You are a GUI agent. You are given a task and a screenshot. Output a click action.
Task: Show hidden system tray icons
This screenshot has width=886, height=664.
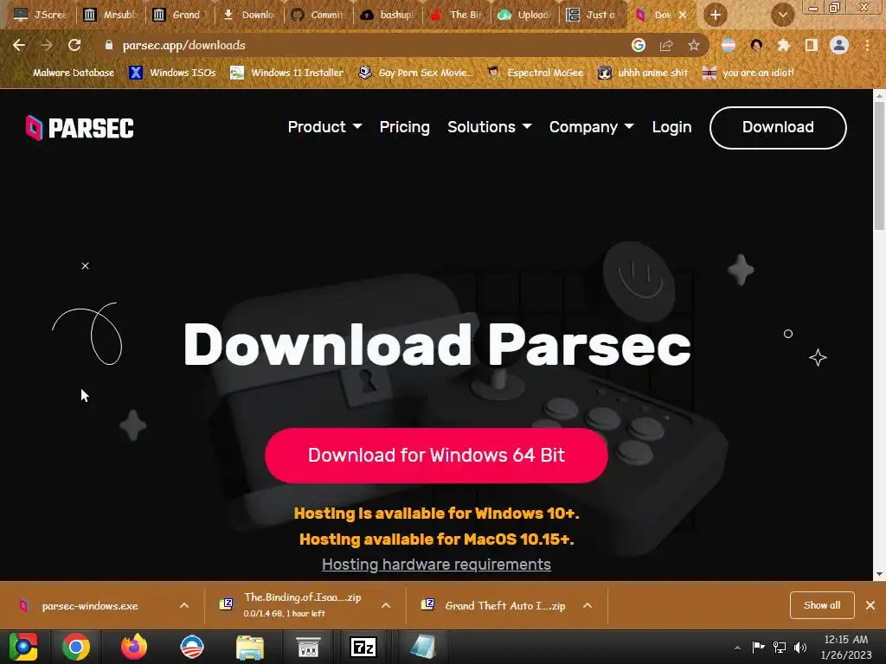coord(737,648)
